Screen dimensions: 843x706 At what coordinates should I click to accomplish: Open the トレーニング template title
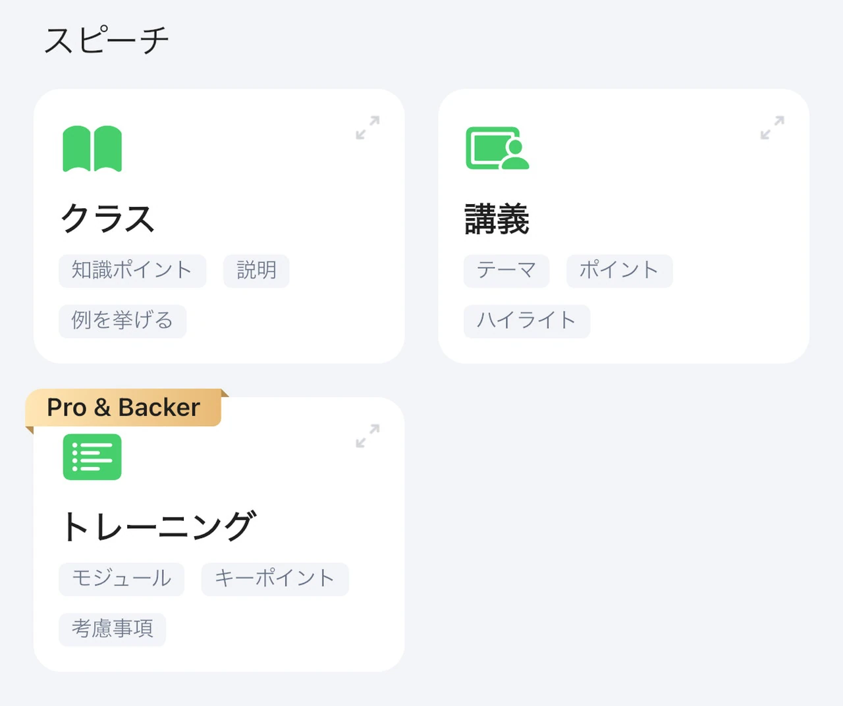click(157, 526)
